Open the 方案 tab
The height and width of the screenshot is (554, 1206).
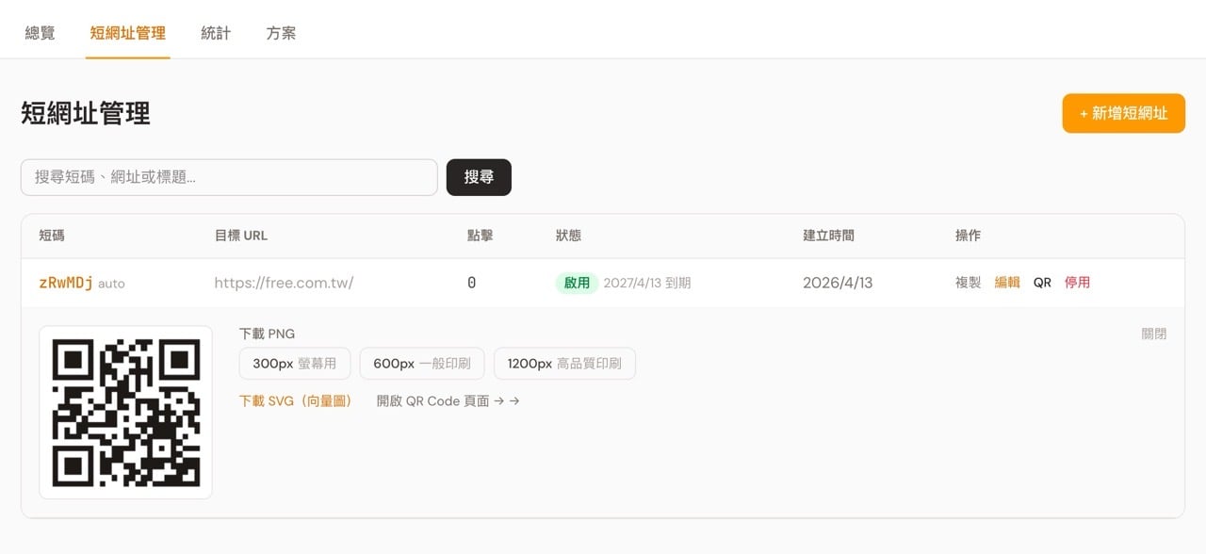281,33
